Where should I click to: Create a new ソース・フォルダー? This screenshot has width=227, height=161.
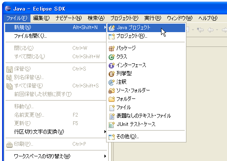tap(146, 90)
